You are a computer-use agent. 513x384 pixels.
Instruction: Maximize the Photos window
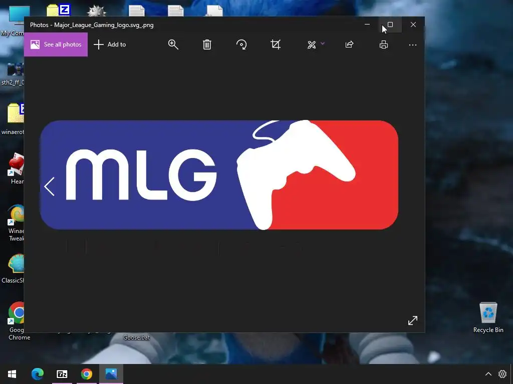[x=390, y=25]
